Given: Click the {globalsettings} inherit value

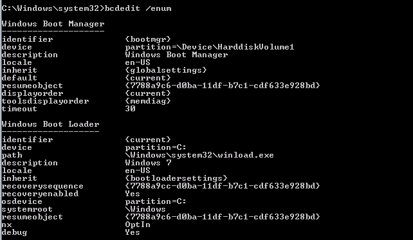Looking at the screenshot, I should [166, 70].
